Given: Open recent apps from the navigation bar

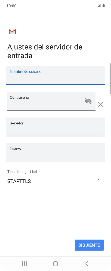Looking at the screenshot, I should pyautogui.click(x=24, y=264).
